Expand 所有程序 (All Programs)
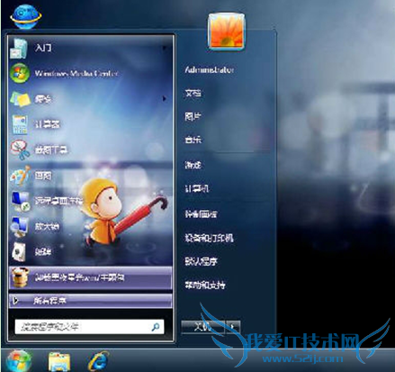The image size is (395, 372). click(90, 301)
